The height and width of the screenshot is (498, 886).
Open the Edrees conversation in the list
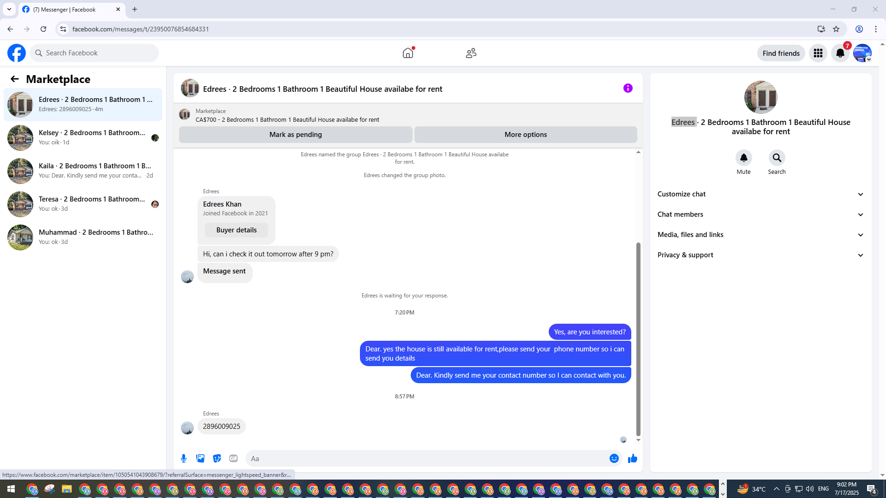(83, 105)
